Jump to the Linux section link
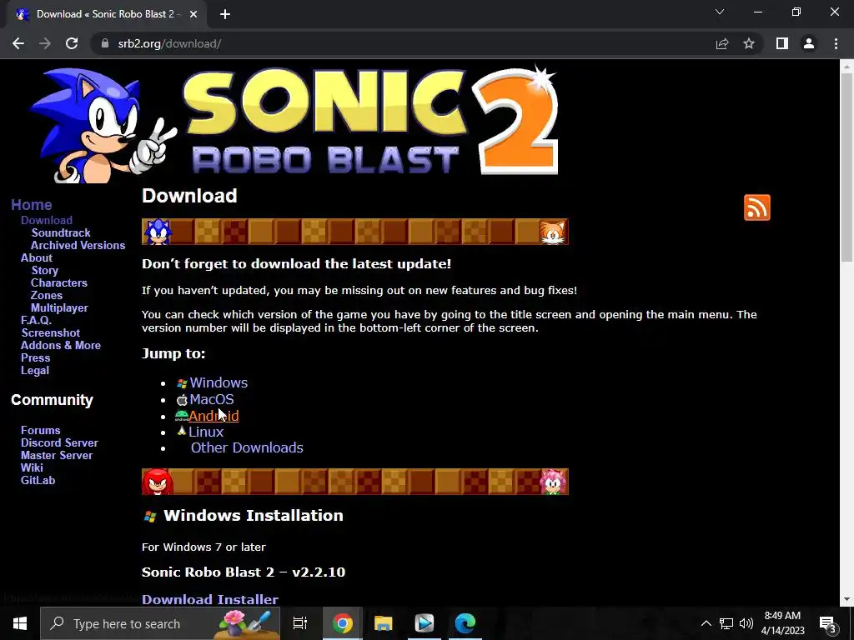 click(206, 432)
